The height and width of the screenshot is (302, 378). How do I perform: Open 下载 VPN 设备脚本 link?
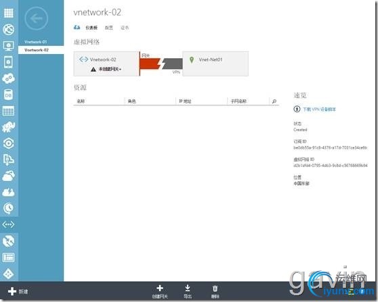click(x=319, y=109)
